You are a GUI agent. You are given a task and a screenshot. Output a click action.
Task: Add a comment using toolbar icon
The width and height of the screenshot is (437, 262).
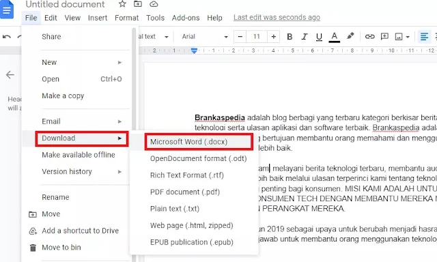point(384,36)
